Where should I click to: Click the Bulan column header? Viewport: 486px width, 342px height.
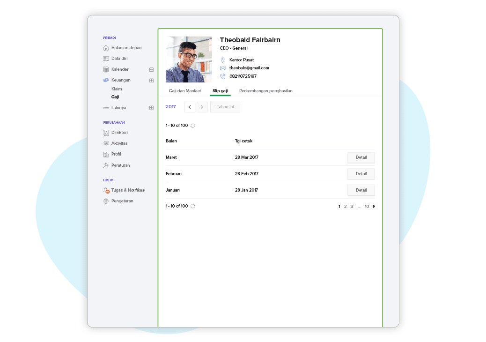tap(171, 141)
